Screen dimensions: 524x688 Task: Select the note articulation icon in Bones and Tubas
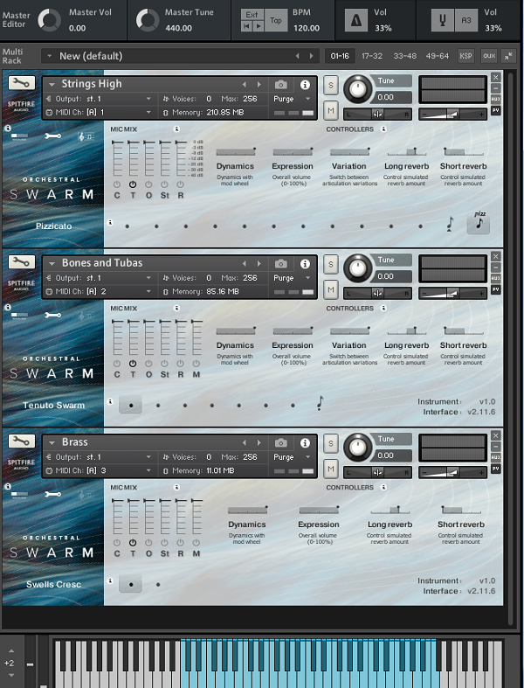tap(321, 402)
